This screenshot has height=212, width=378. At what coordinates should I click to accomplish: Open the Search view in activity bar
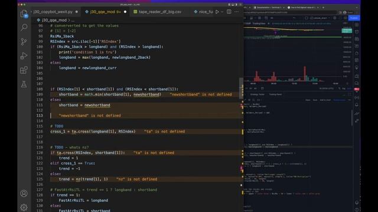(24, 28)
